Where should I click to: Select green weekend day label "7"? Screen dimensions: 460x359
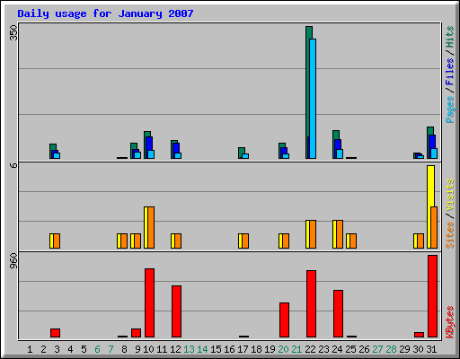coord(111,349)
